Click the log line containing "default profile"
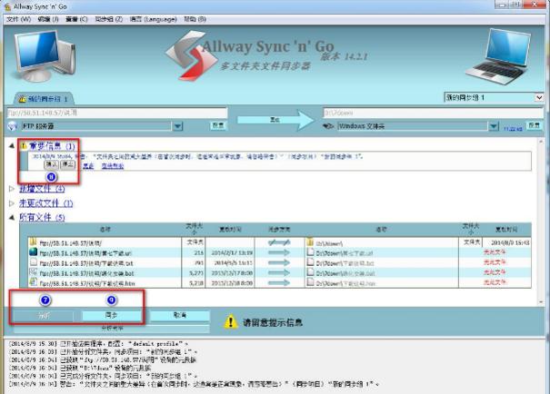The height and width of the screenshot is (394, 550). click(98, 344)
